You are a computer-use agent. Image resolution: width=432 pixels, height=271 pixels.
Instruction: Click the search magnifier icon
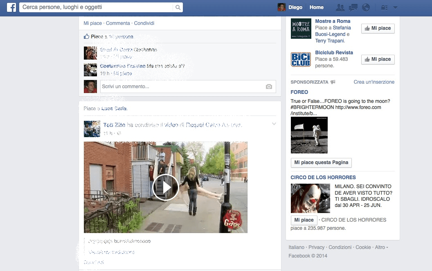[178, 7]
